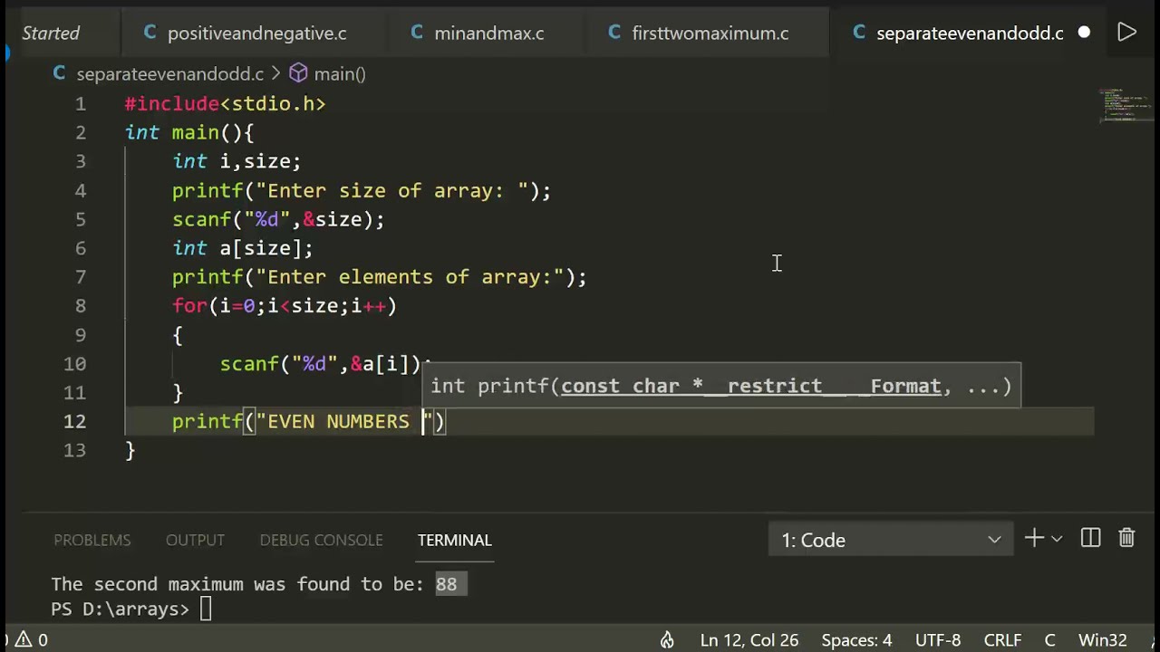Click C file icon on positiveandnegative.c tab
This screenshot has height=652, width=1160.
(x=150, y=33)
